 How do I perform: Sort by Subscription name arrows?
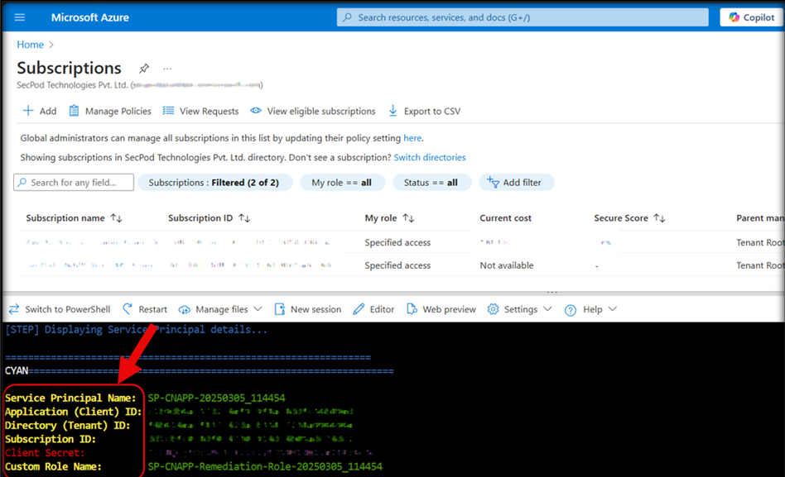117,218
